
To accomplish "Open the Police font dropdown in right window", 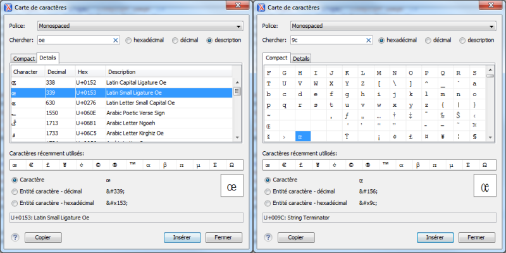I will coord(393,26).
